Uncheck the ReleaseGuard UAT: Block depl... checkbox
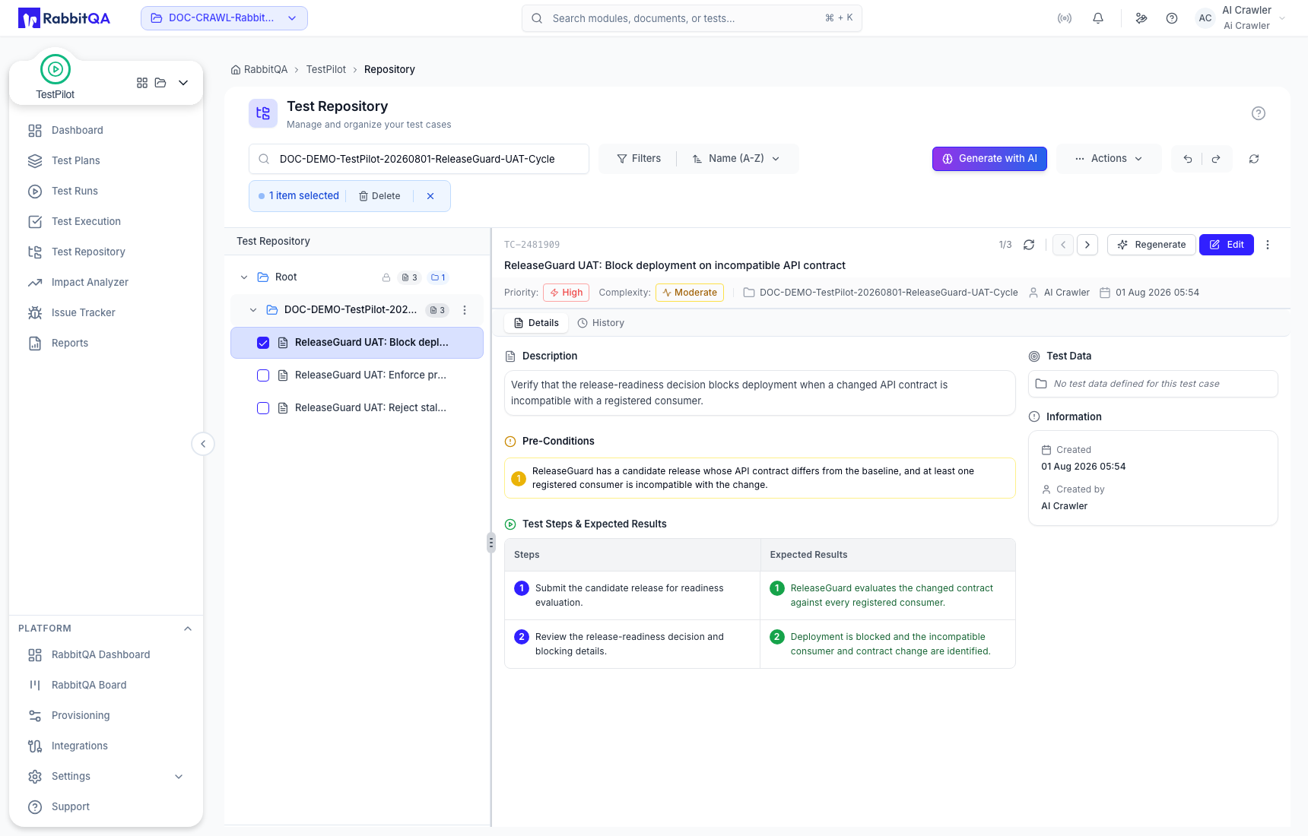The width and height of the screenshot is (1308, 836). point(263,343)
